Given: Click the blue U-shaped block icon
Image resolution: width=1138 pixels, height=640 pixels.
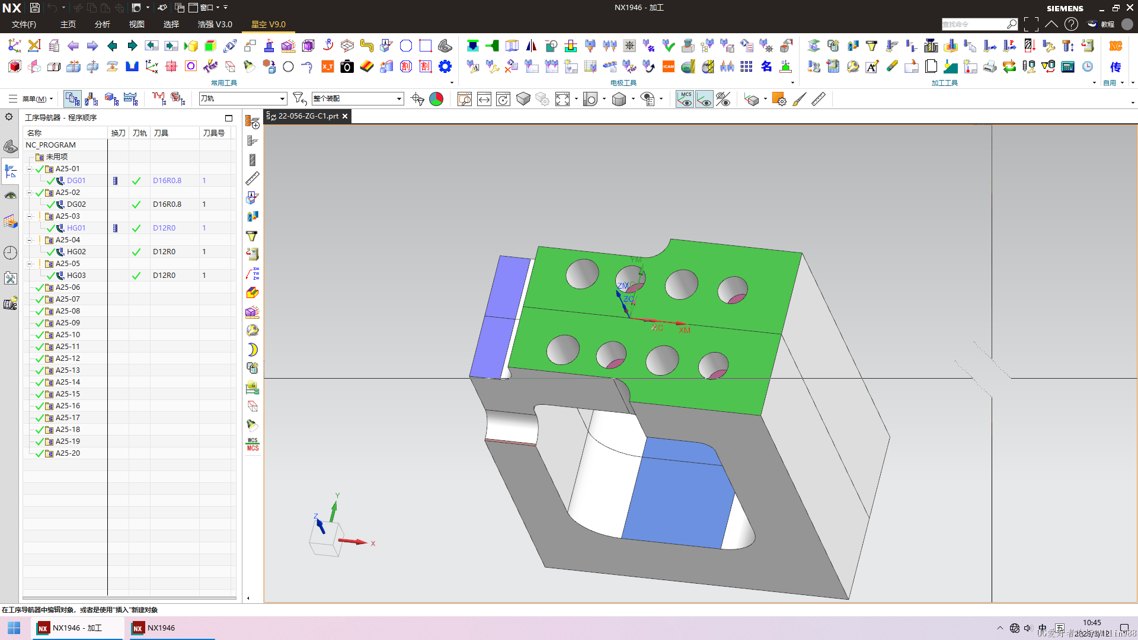Looking at the screenshot, I should 132,67.
